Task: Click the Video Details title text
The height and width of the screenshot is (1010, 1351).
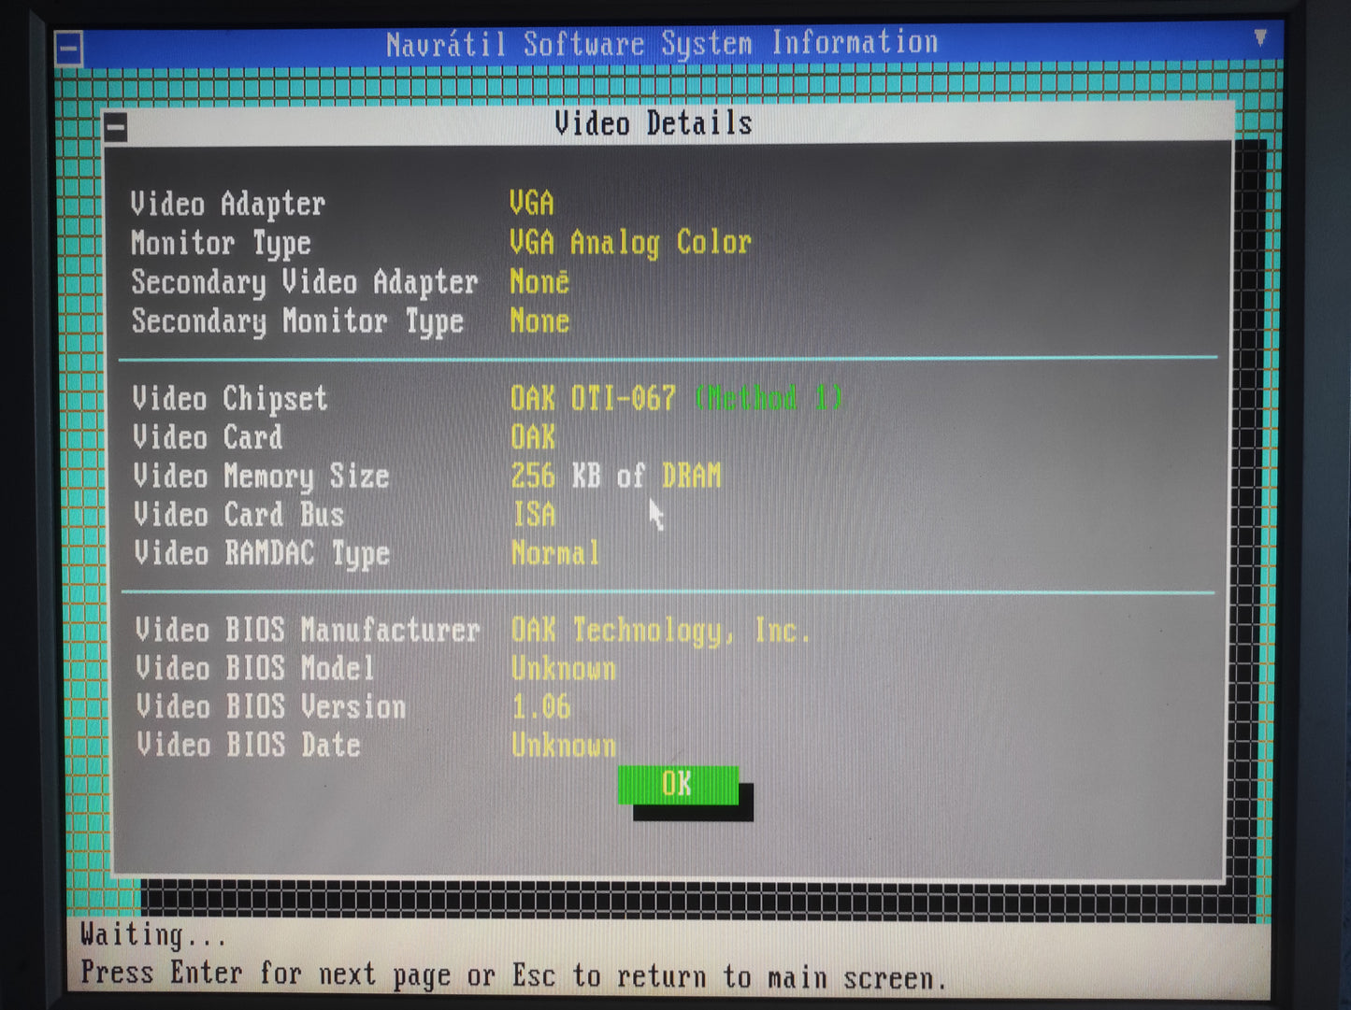Action: coord(653,122)
